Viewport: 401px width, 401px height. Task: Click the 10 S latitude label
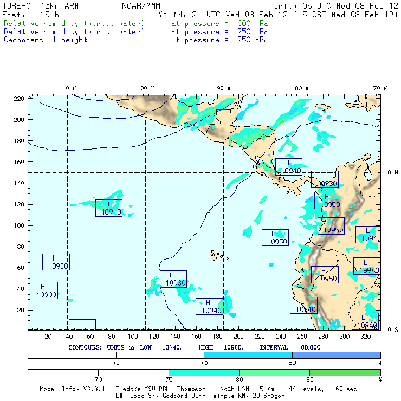(x=391, y=330)
